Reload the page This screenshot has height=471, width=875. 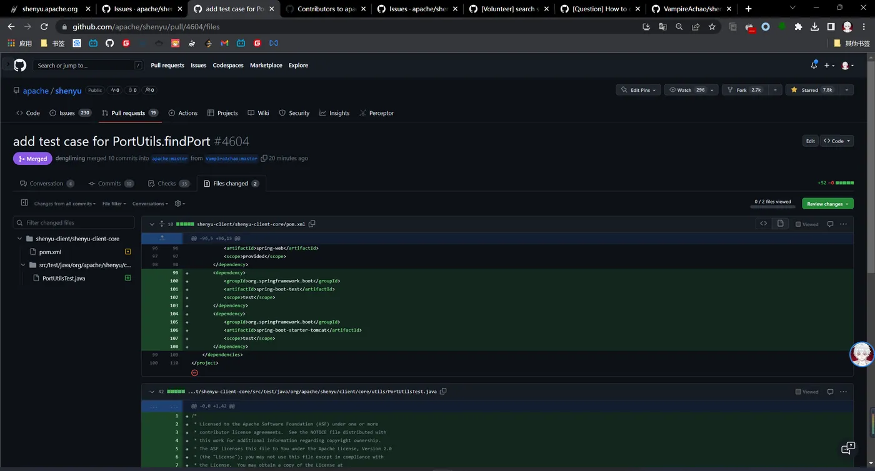pyautogui.click(x=44, y=27)
